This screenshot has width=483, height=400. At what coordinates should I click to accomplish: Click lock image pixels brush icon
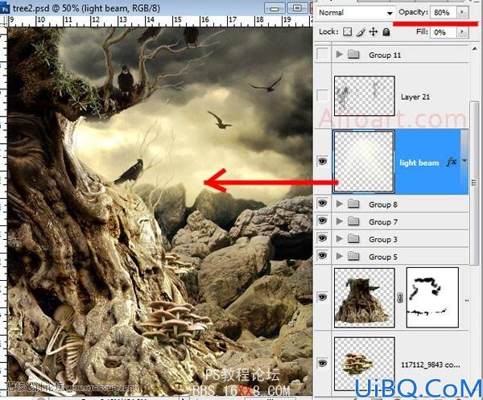361,31
